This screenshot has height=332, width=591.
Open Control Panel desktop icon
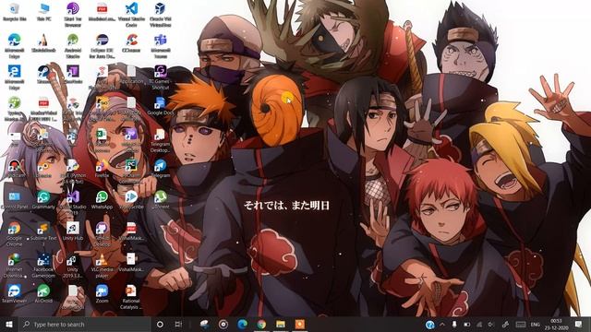pyautogui.click(x=14, y=200)
